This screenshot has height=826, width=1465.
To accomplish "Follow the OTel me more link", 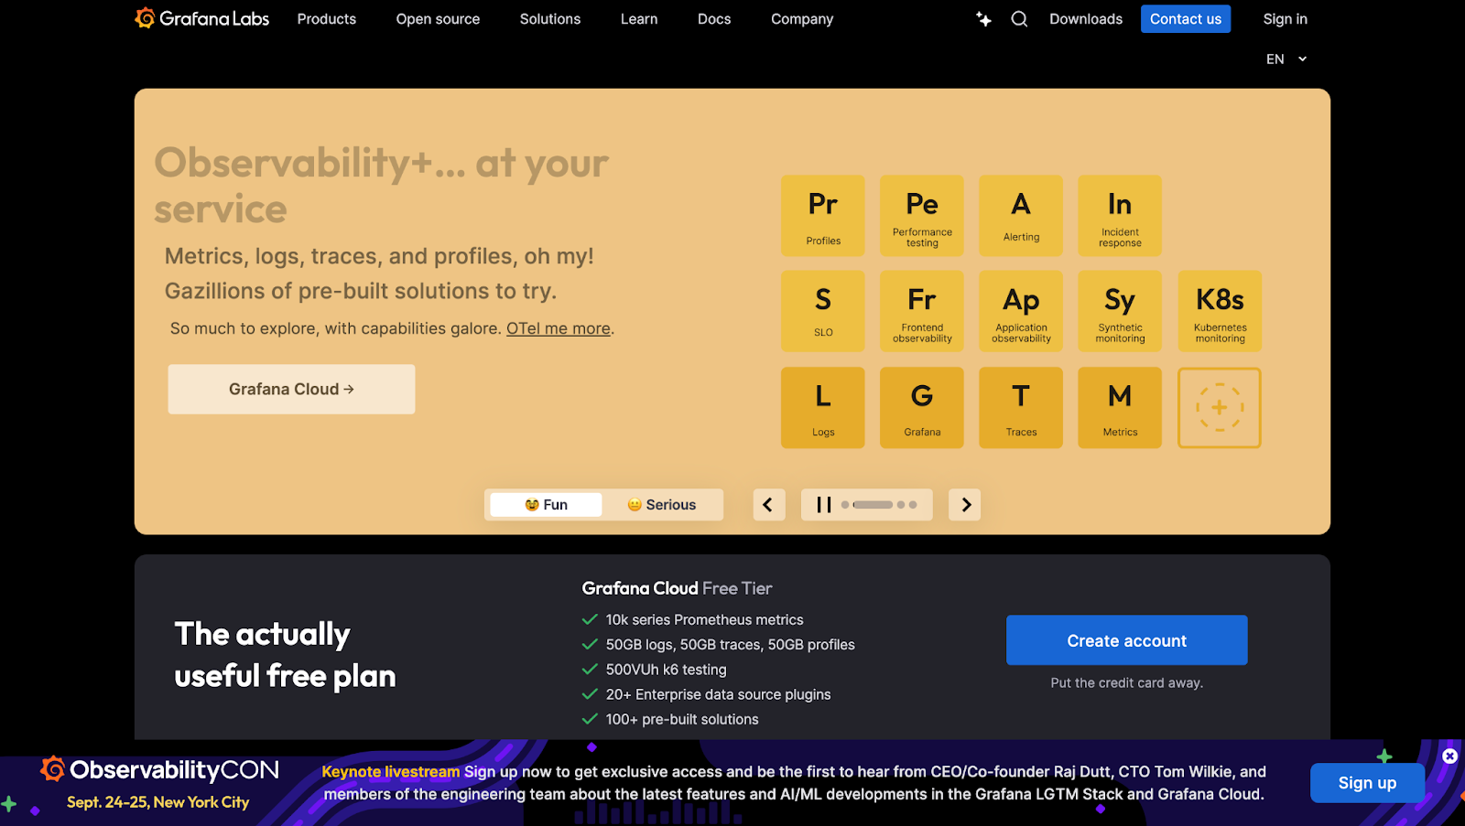I will pyautogui.click(x=559, y=328).
